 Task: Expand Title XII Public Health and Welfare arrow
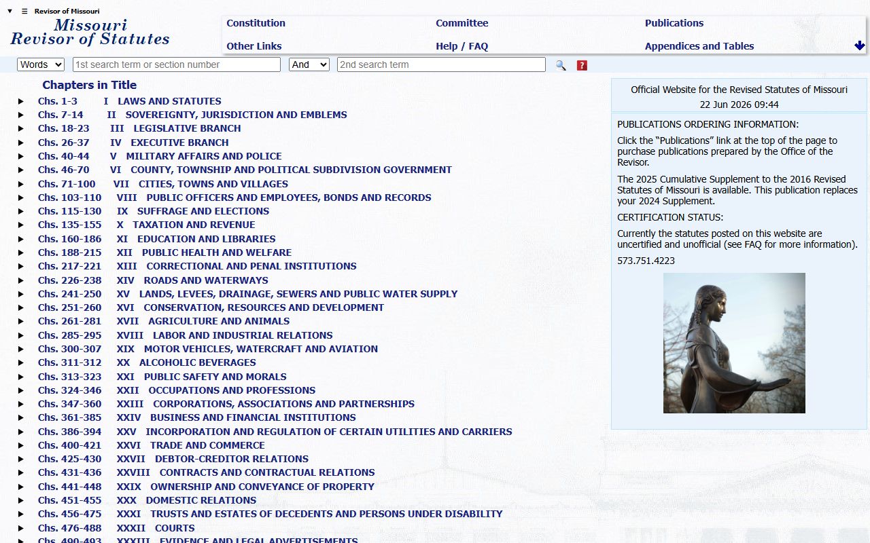coord(21,252)
